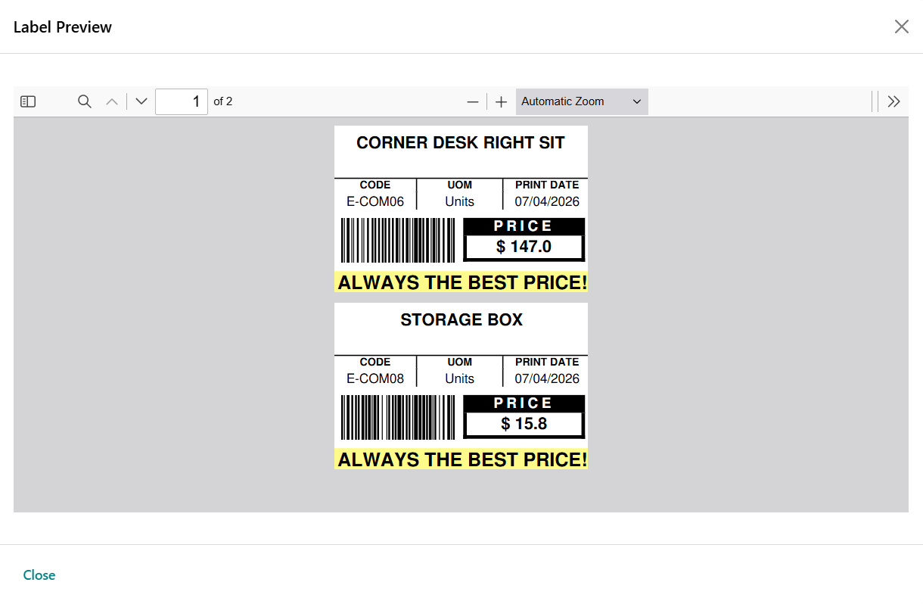This screenshot has width=923, height=604.
Task: Go to the previous page arrow
Action: click(112, 101)
